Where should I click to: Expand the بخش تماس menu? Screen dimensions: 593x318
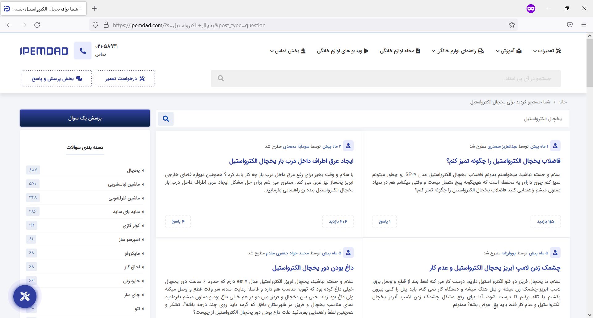pos(288,51)
